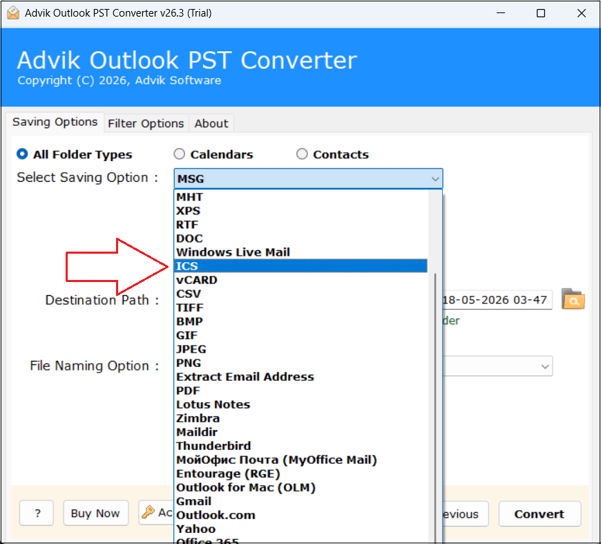601x544 pixels.
Task: Click the Advik app icon in title bar
Action: (x=13, y=13)
